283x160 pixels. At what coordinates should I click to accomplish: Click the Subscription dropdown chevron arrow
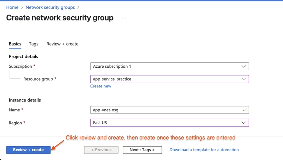coord(243,66)
